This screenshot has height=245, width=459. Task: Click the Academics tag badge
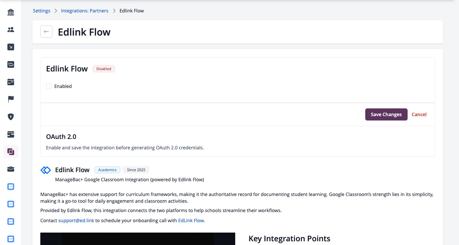(x=107, y=170)
